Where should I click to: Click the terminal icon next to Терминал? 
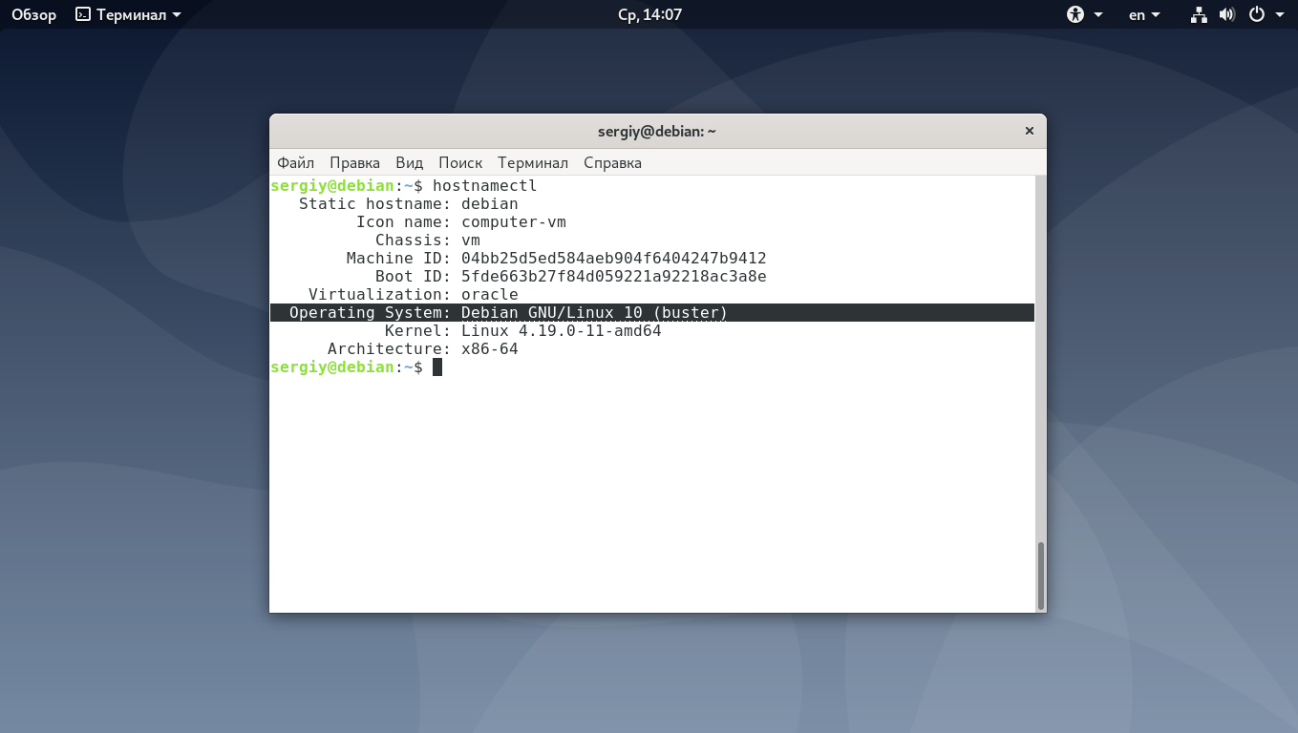coord(80,14)
